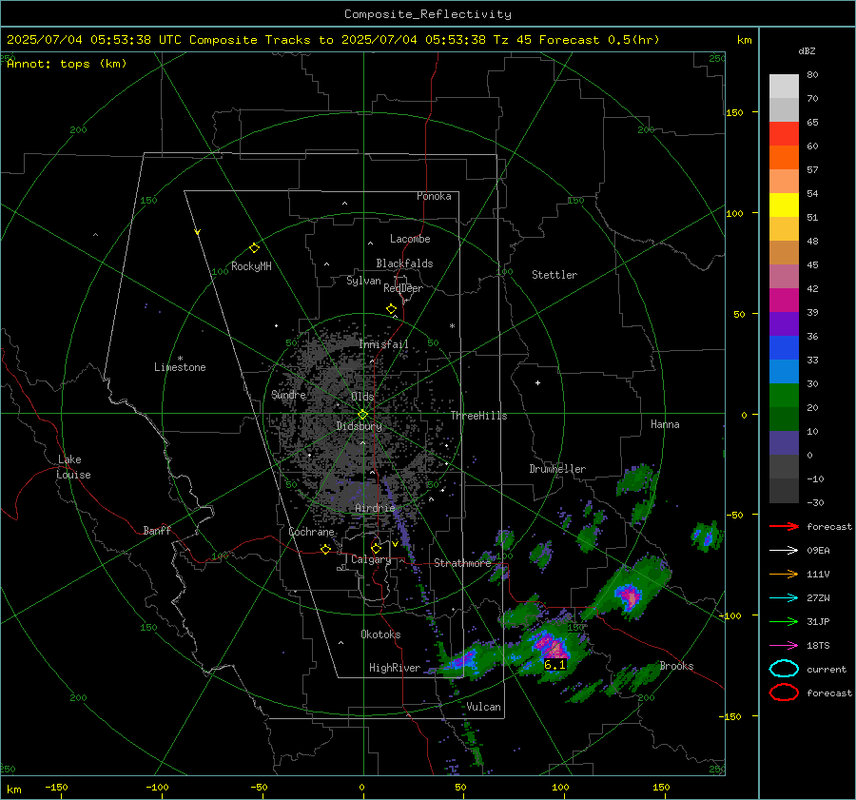
Task: Select the magenta swatch between 42 and 39
Action: click(784, 301)
